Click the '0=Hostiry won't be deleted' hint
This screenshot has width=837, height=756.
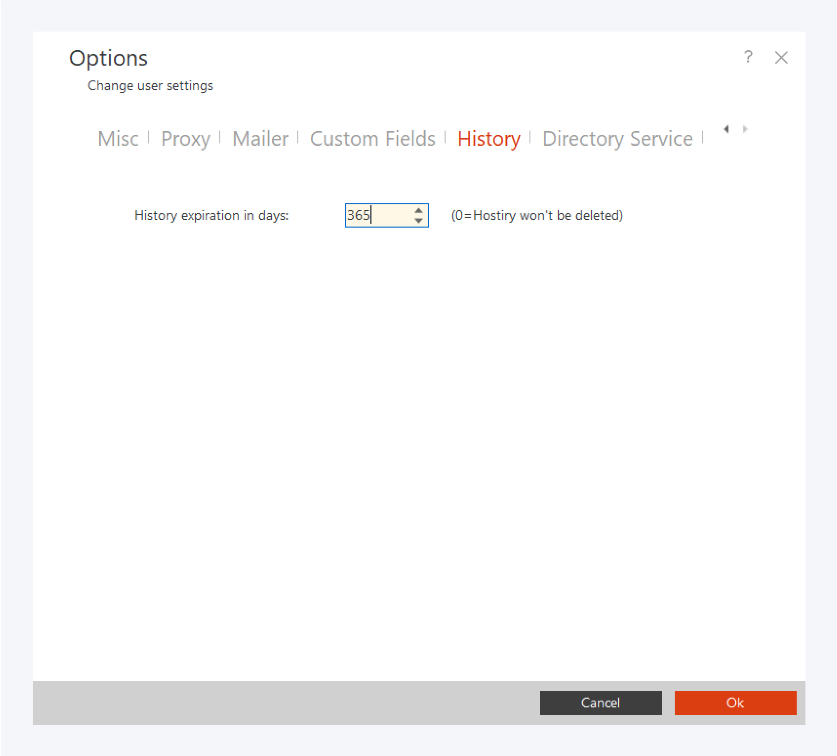[537, 215]
